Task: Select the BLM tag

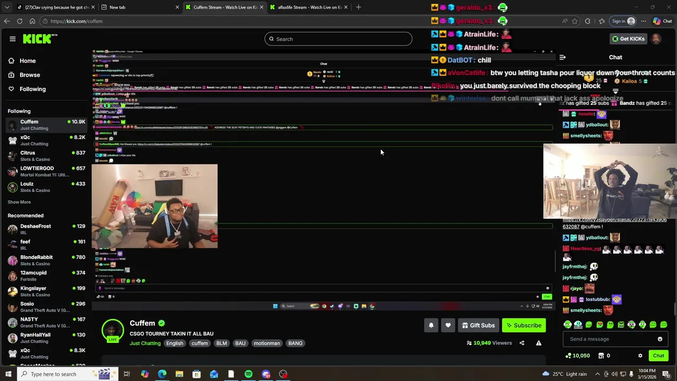Action: tap(222, 343)
